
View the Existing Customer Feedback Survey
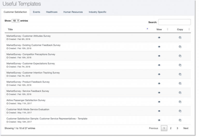159,47
